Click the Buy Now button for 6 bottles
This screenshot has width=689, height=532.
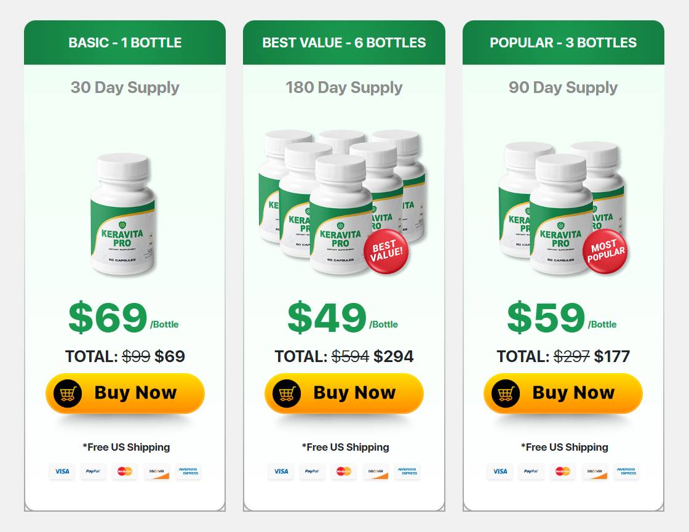tap(344, 393)
